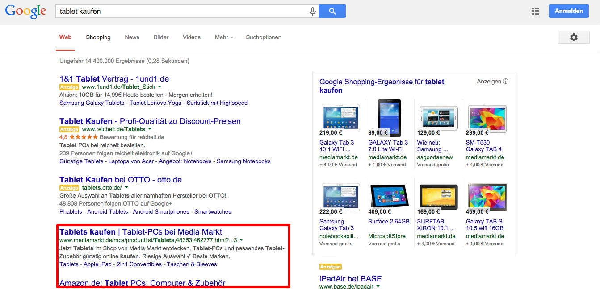The image size is (600, 289).
Task: Click Galaxy TAB S 10.5 thumbnail
Action: [x=487, y=196]
